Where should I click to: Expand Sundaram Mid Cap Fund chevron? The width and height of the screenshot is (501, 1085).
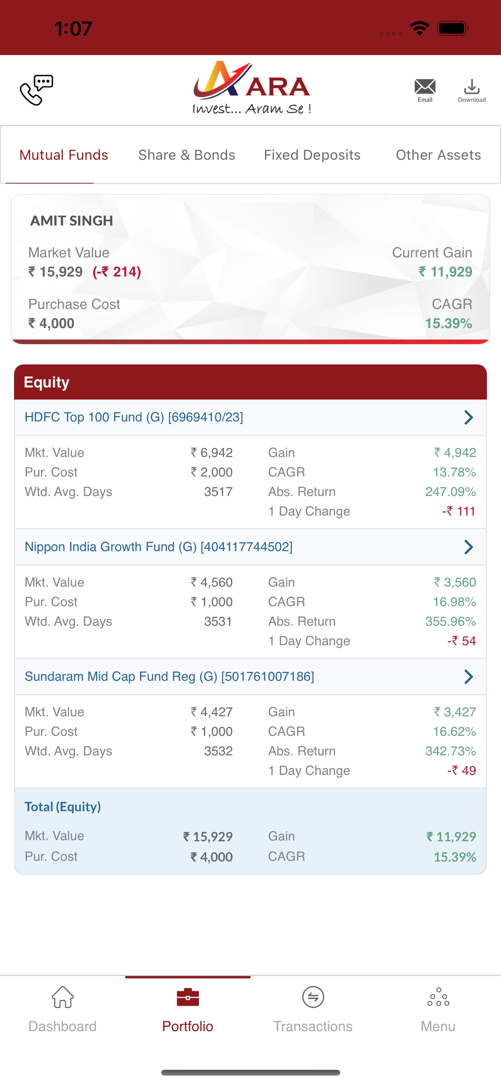point(468,677)
